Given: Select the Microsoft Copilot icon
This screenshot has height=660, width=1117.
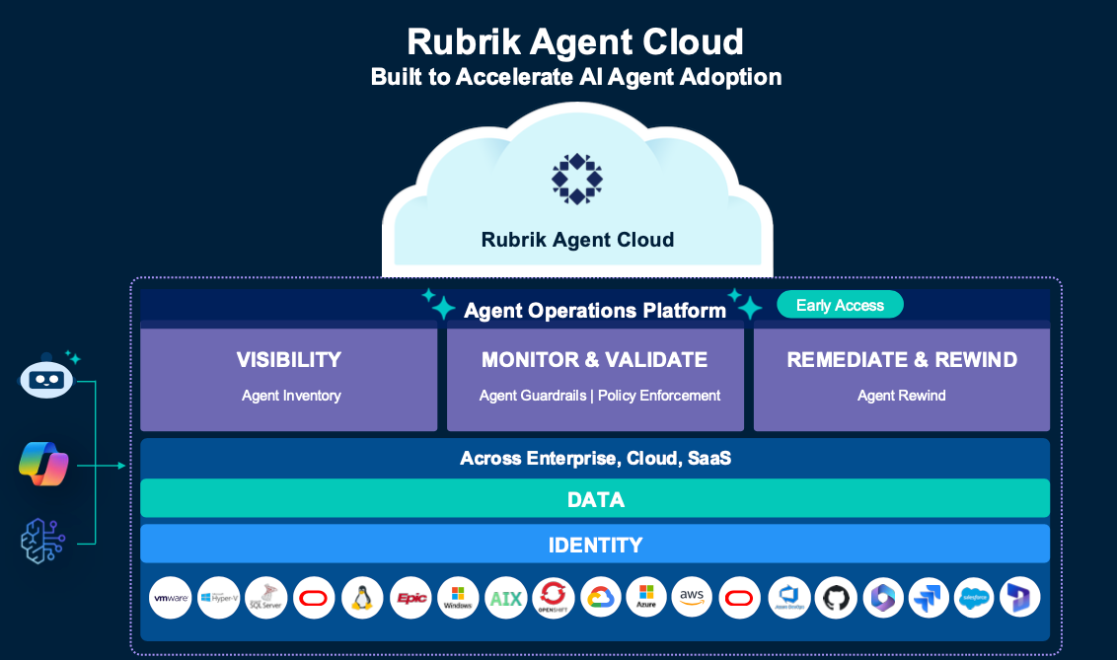Looking at the screenshot, I should (44, 465).
